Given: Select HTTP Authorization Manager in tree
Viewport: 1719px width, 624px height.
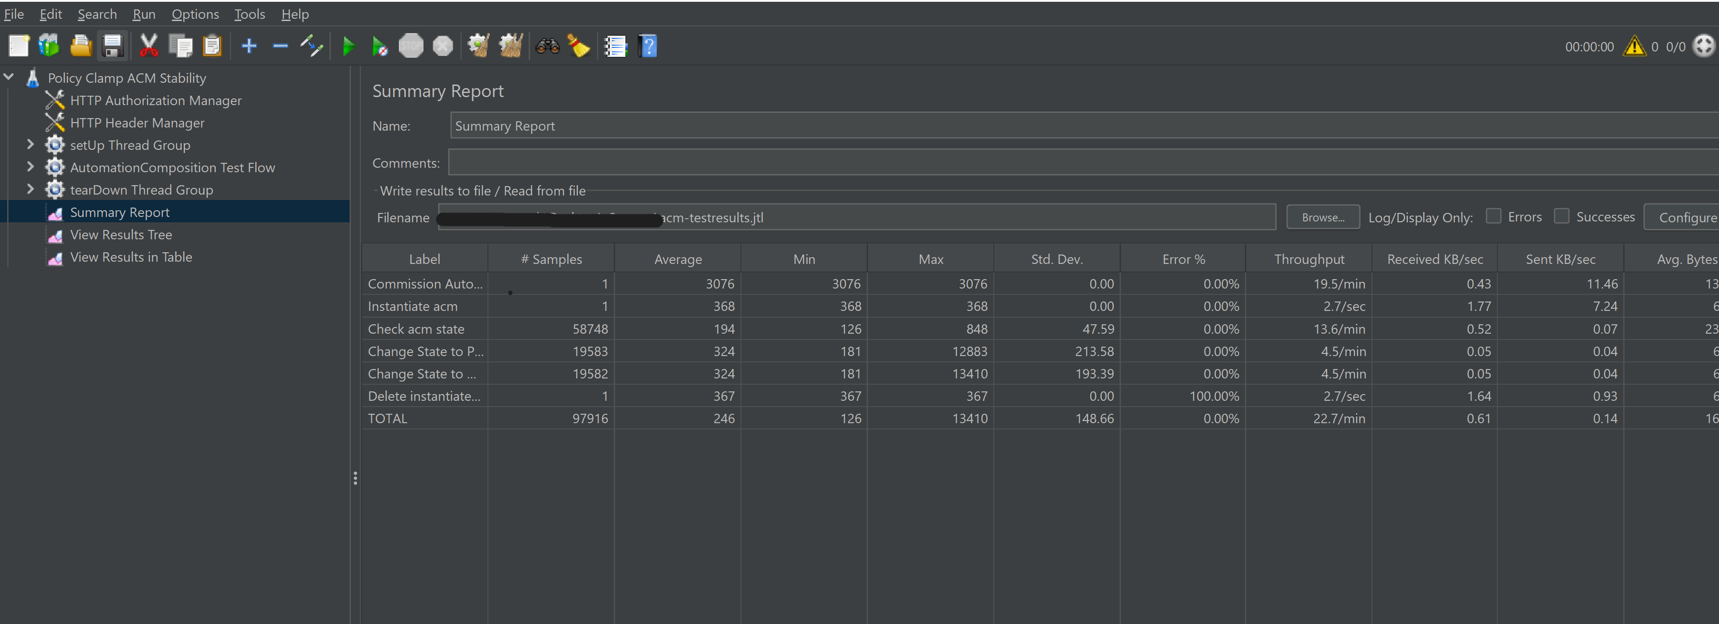Looking at the screenshot, I should 155,101.
